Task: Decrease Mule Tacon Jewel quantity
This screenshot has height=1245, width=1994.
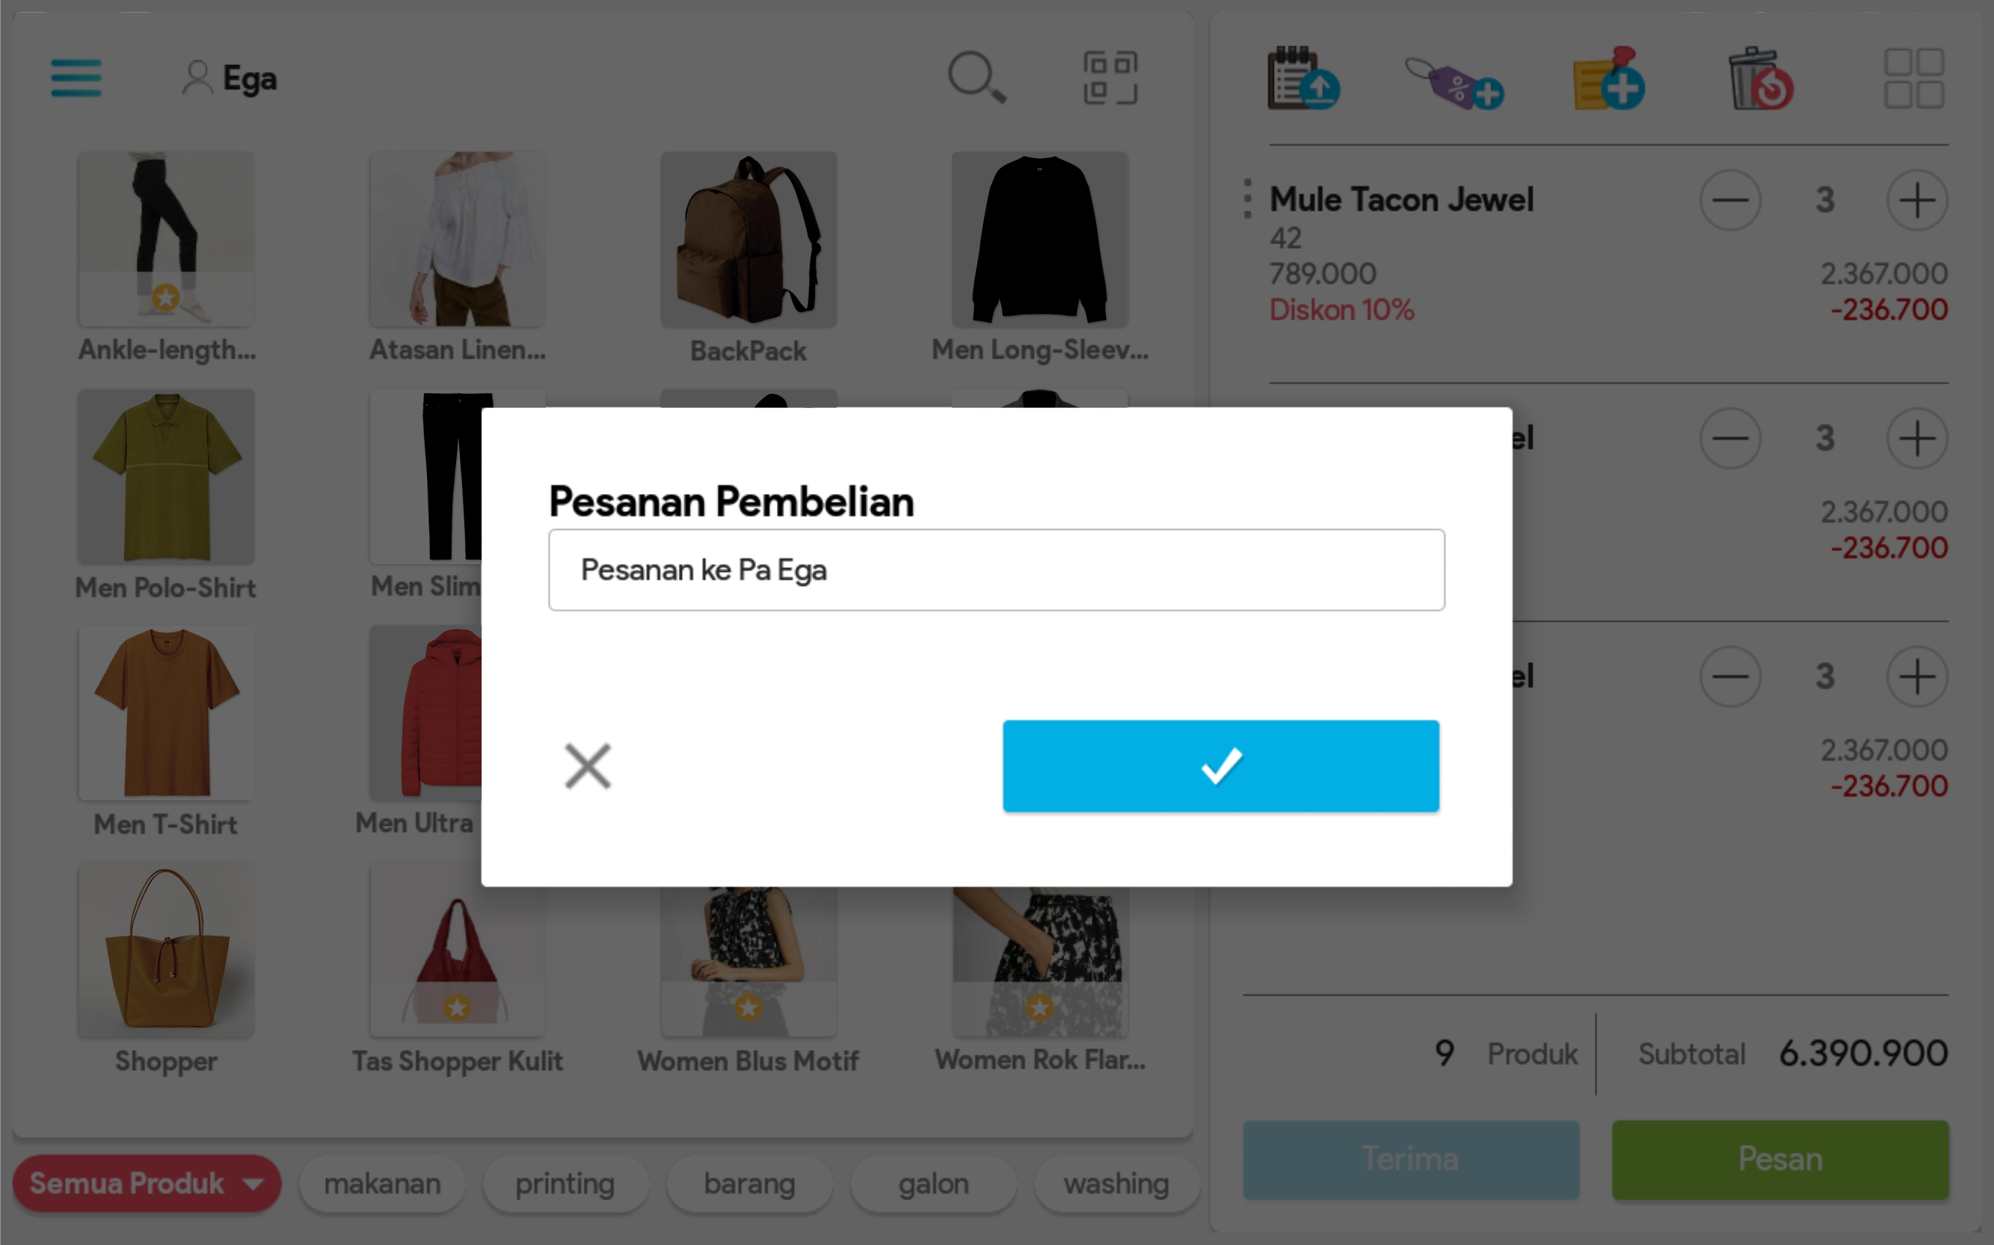Action: [x=1729, y=200]
